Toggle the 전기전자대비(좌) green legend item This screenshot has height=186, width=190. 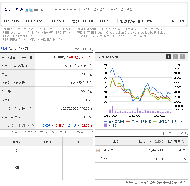[167, 121]
